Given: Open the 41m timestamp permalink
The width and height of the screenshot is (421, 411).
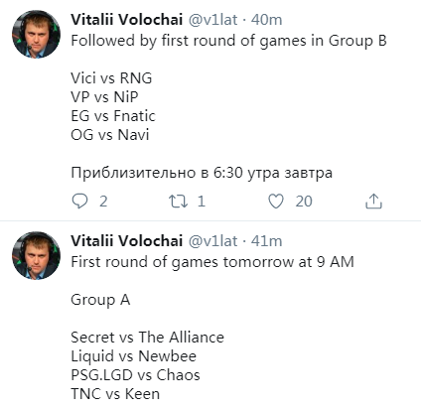Looking at the screenshot, I should point(266,241).
